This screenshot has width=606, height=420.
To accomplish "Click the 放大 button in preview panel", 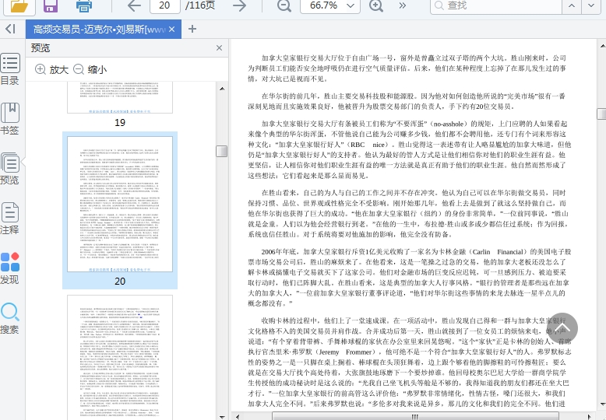I will pyautogui.click(x=51, y=69).
